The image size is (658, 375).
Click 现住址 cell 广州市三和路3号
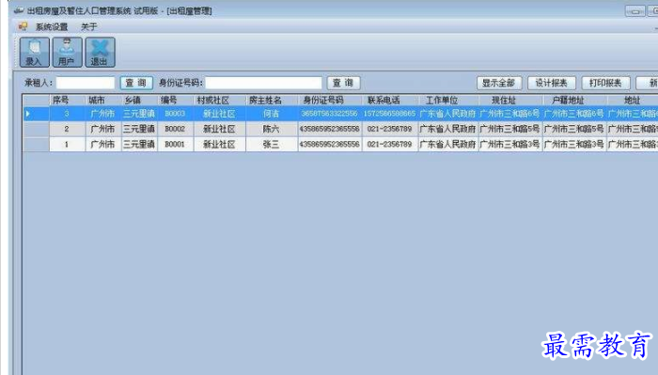point(510,145)
